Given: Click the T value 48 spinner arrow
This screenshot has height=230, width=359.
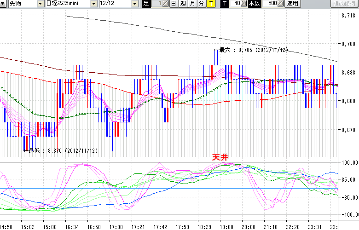Looking at the screenshot, I should tap(244, 4).
